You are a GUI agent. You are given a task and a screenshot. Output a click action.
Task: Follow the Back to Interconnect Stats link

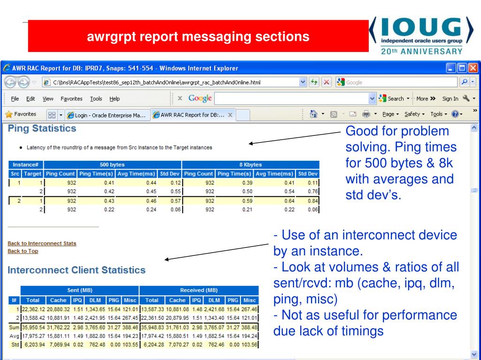(x=42, y=243)
